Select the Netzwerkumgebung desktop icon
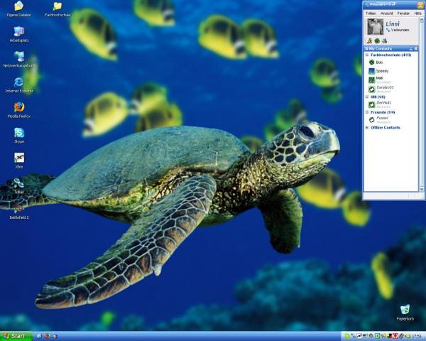426x341 pixels. 19,59
